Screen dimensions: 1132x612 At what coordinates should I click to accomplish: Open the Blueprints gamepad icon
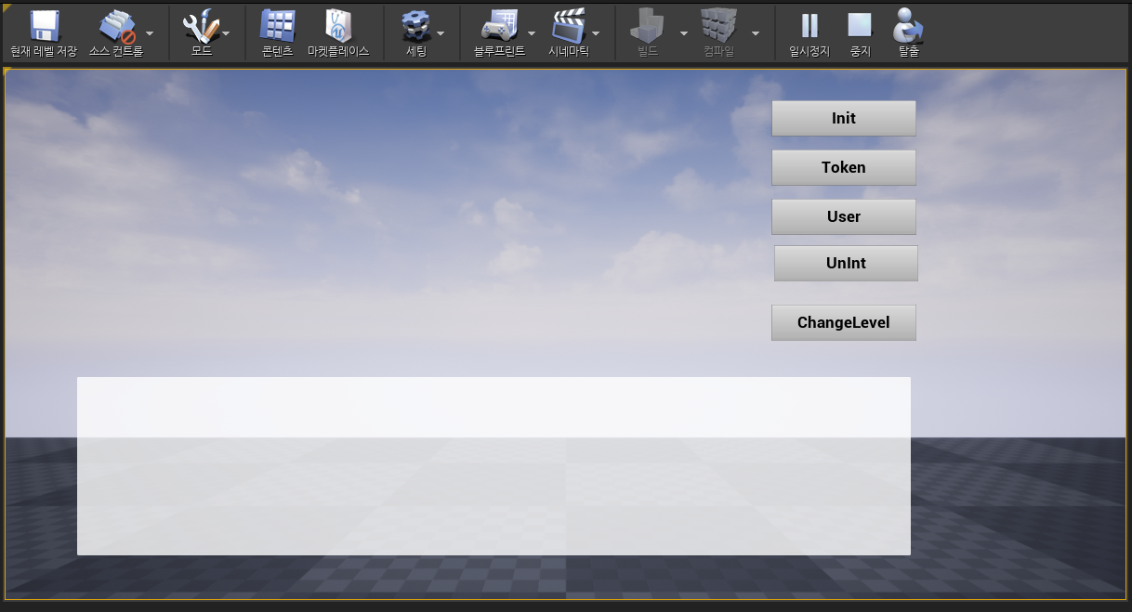(x=499, y=33)
